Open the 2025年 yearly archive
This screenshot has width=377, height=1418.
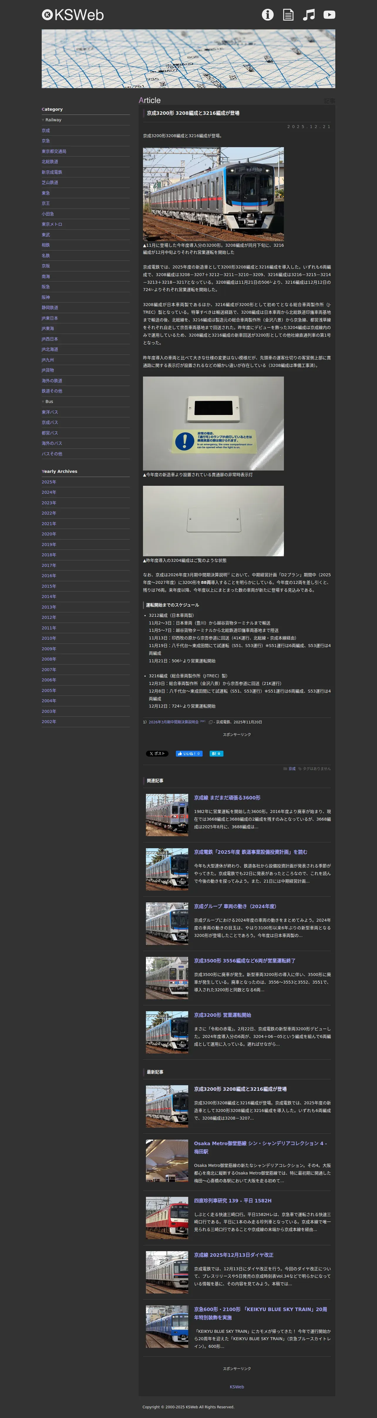[x=49, y=482]
